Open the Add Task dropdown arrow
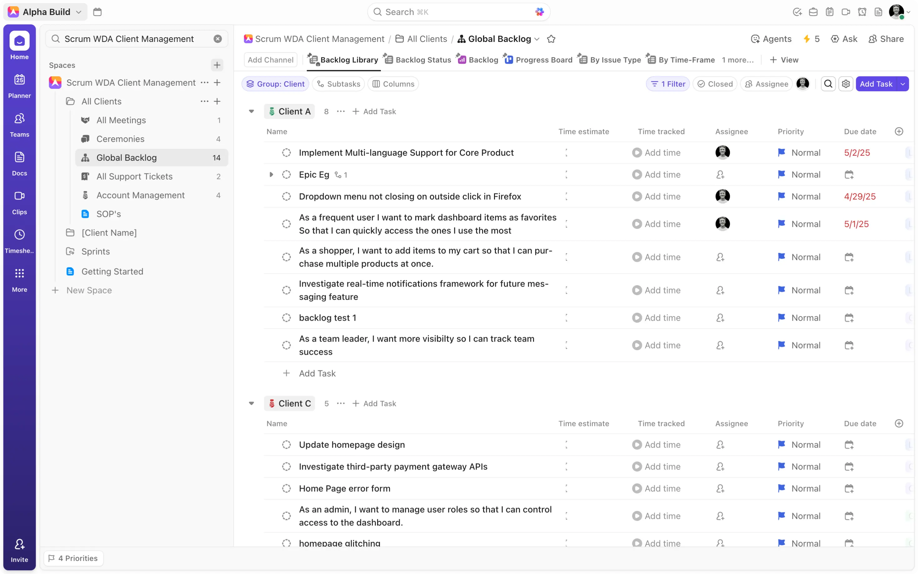This screenshot has width=918, height=574. tap(902, 84)
